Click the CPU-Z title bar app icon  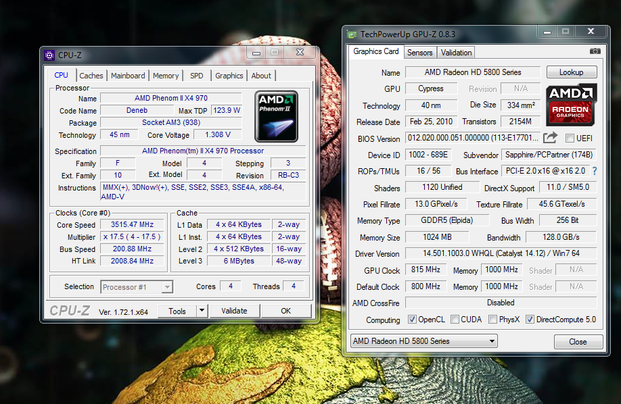tap(49, 55)
